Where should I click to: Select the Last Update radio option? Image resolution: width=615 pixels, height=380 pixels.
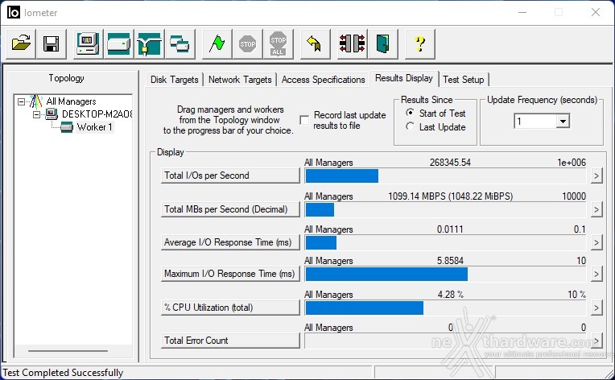411,126
